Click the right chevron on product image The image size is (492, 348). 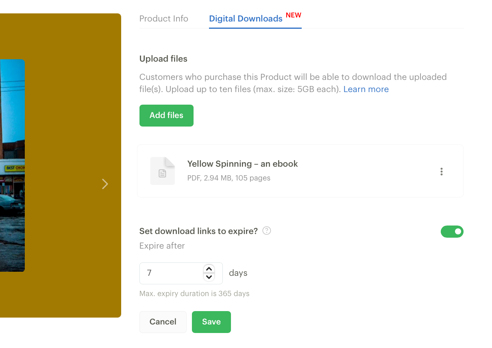point(105,184)
